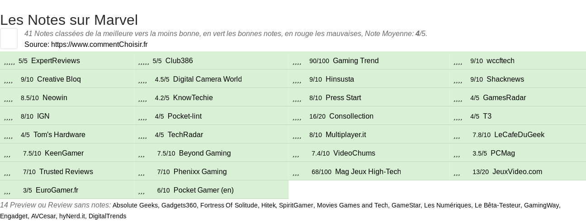
Task: Click the blank product thumbnail beside title
Action: pos(9,38)
